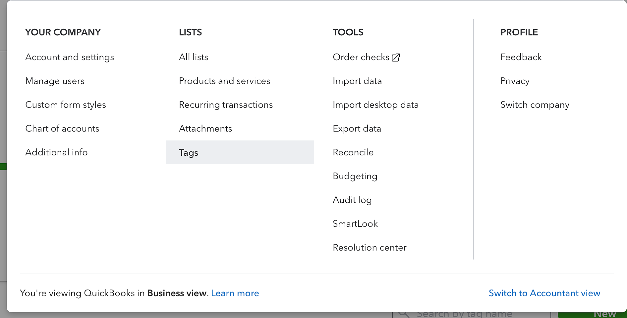Click the external link icon beside Order checks
The width and height of the screenshot is (627, 318).
(x=396, y=58)
